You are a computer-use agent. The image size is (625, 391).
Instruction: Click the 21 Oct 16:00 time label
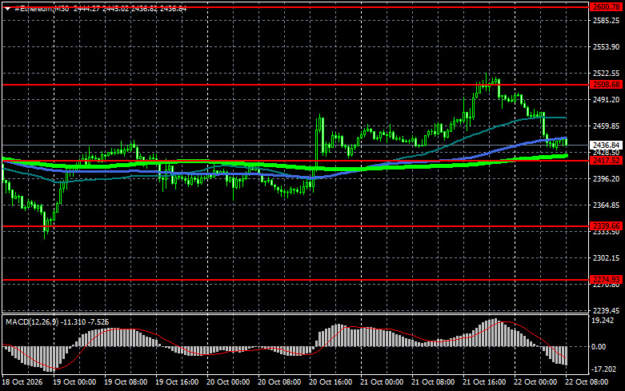(484, 382)
